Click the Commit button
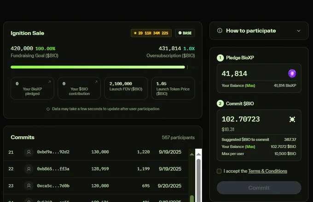This screenshot has width=313, height=202. [259, 188]
